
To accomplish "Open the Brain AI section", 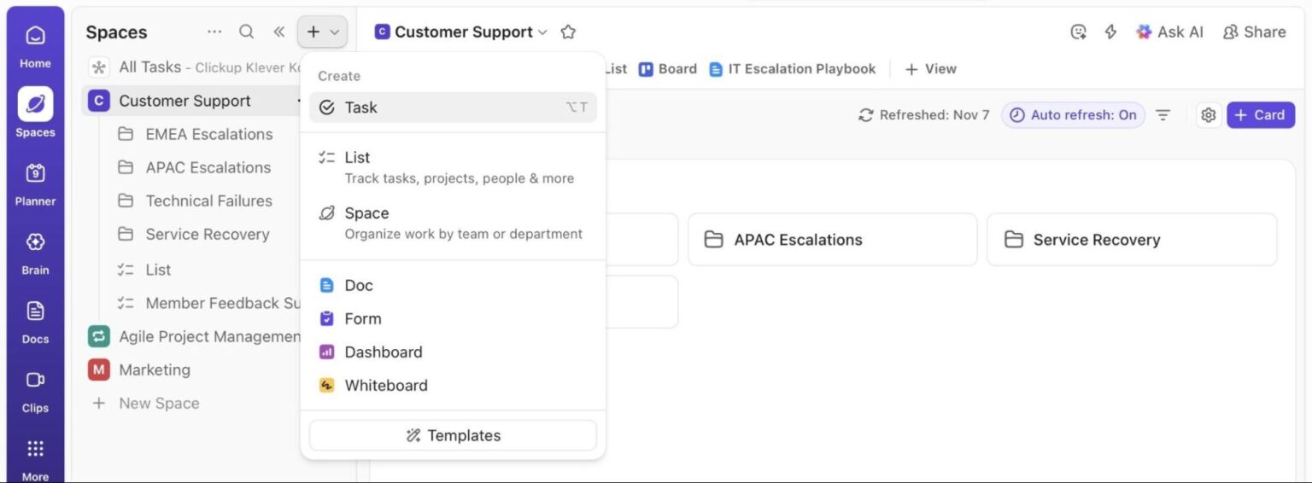I will 35,253.
